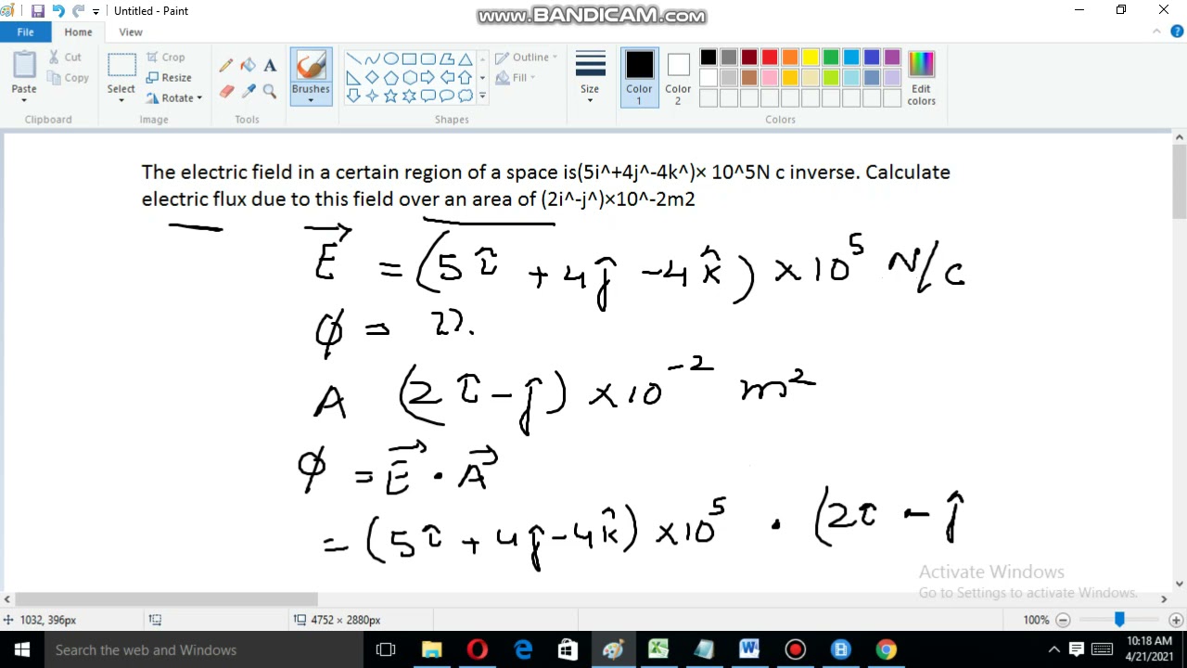Click the Resize button

169,78
